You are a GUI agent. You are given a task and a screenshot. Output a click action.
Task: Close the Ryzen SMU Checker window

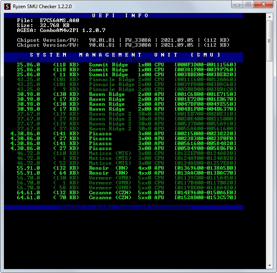pyautogui.click(x=263, y=4)
